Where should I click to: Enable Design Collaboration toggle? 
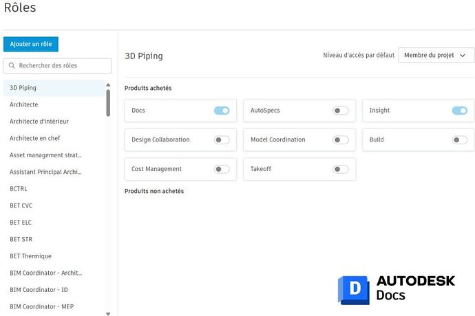point(222,139)
